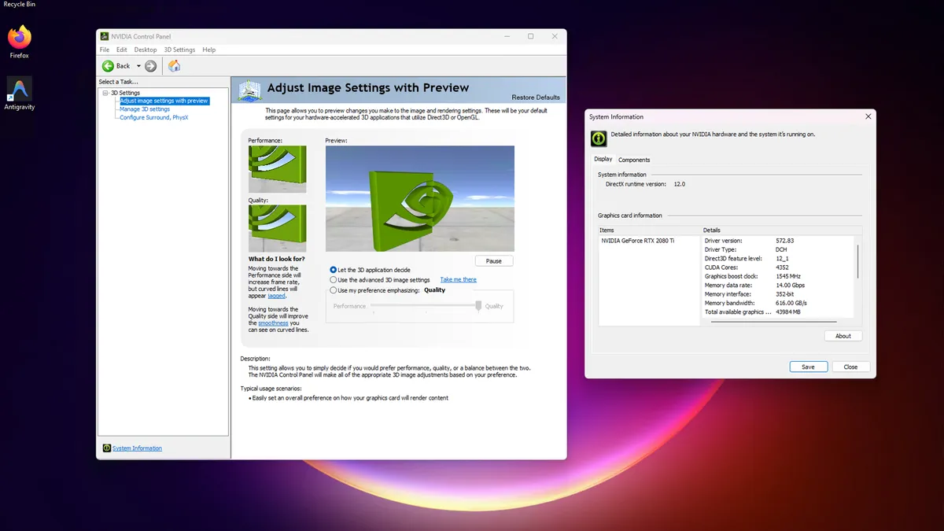Switch to the Display tab

coord(603,159)
